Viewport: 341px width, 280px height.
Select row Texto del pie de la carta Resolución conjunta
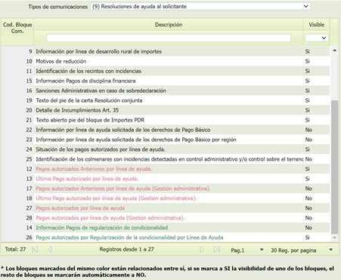tap(166, 100)
